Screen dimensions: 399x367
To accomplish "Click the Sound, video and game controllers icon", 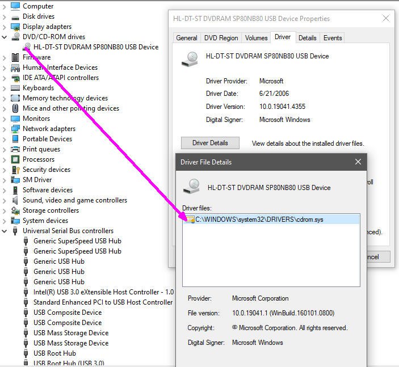I will click(15, 200).
